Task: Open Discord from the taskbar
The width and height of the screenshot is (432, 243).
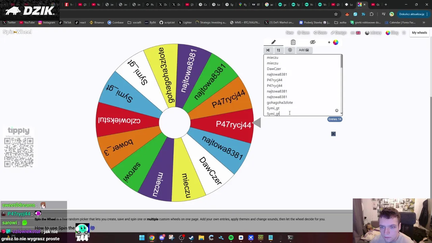Action: point(162,238)
